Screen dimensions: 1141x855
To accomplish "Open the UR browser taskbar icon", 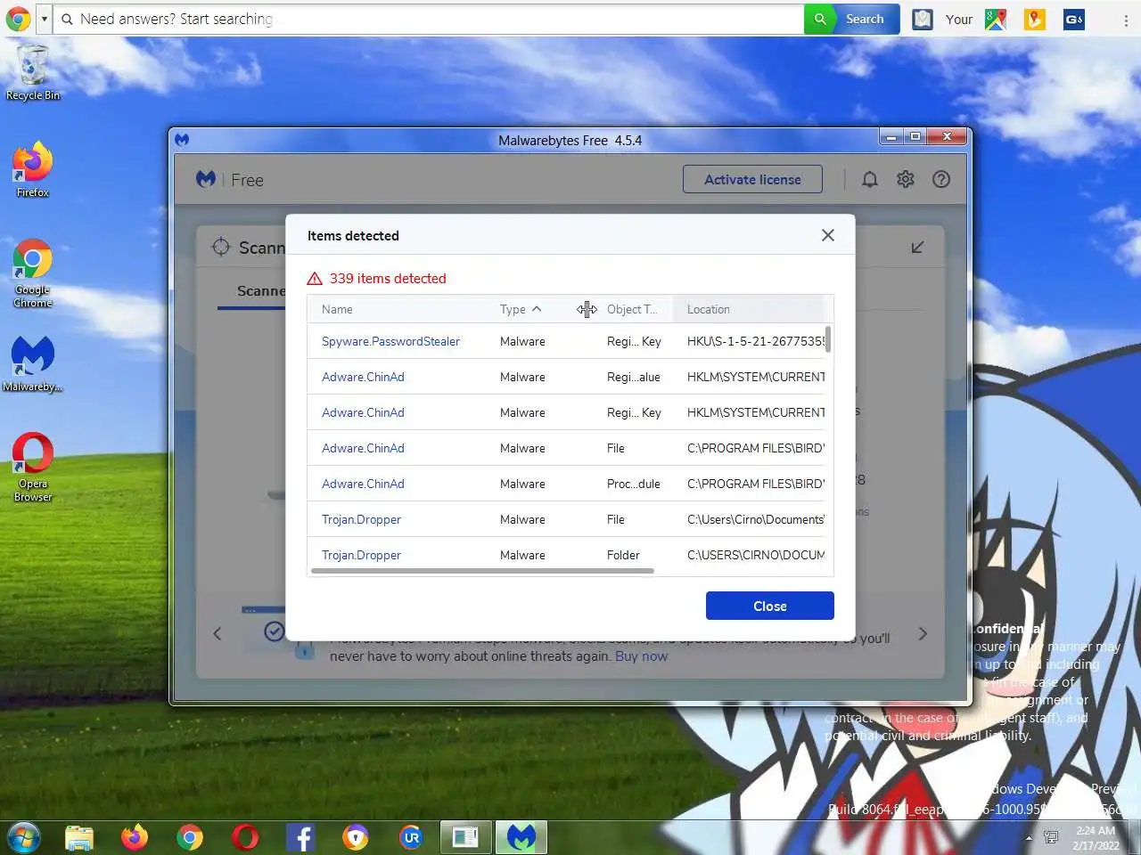I will tap(411, 837).
